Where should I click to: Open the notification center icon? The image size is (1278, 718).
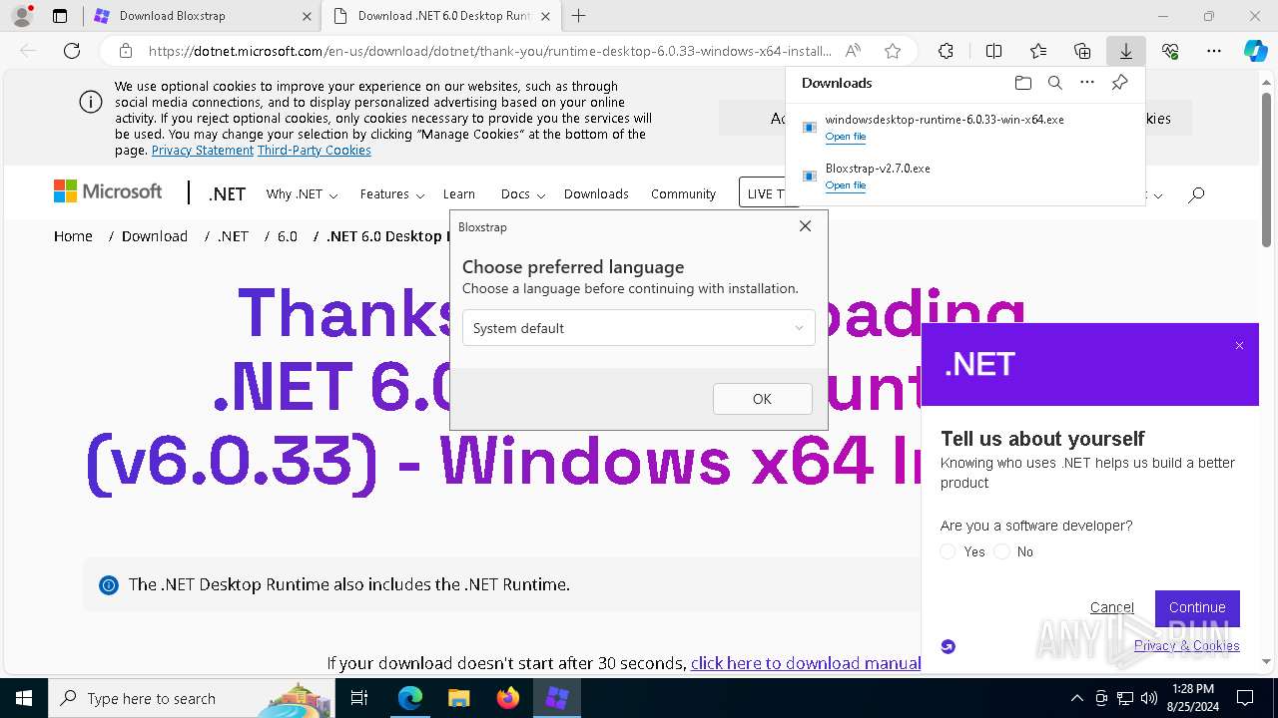click(x=1245, y=698)
